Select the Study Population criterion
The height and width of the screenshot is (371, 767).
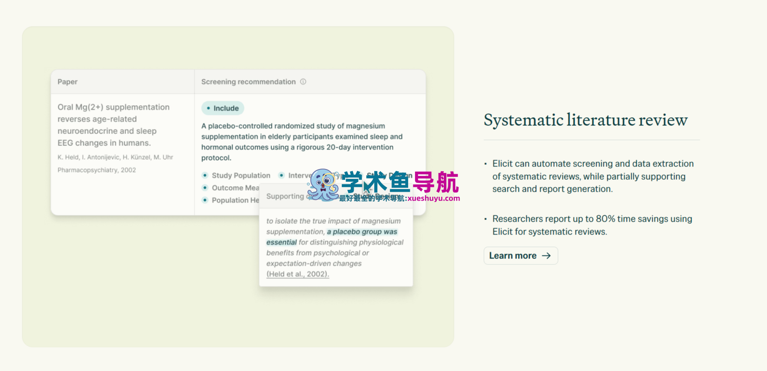241,175
